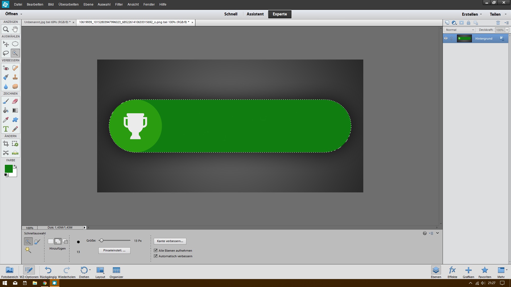The image size is (511, 287).
Task: Select the Hand tool
Action: click(x=15, y=29)
